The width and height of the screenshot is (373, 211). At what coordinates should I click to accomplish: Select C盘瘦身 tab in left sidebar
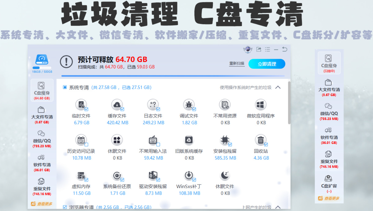(42, 91)
